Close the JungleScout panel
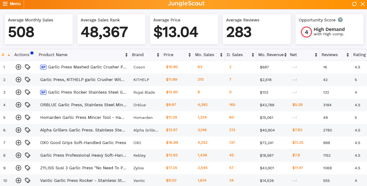 coord(363,4)
